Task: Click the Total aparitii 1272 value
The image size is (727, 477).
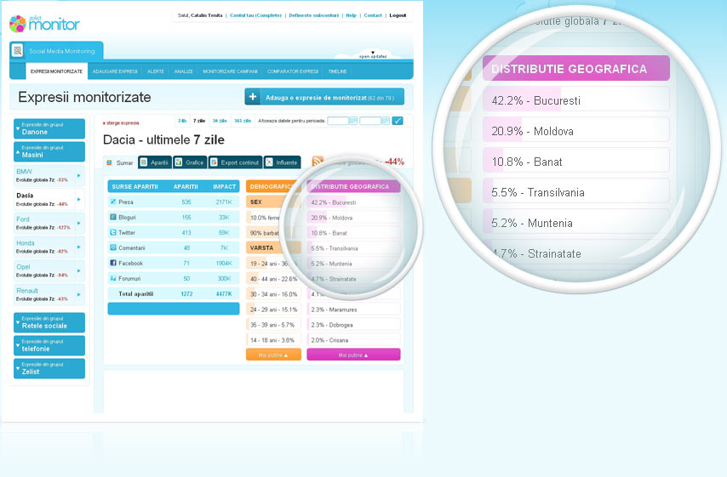Action: pyautogui.click(x=186, y=293)
